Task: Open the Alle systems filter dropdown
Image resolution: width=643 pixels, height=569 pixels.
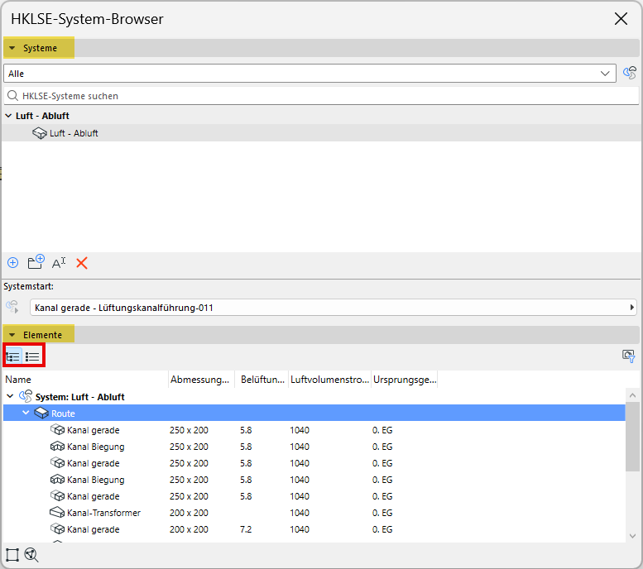Action: tap(310, 74)
